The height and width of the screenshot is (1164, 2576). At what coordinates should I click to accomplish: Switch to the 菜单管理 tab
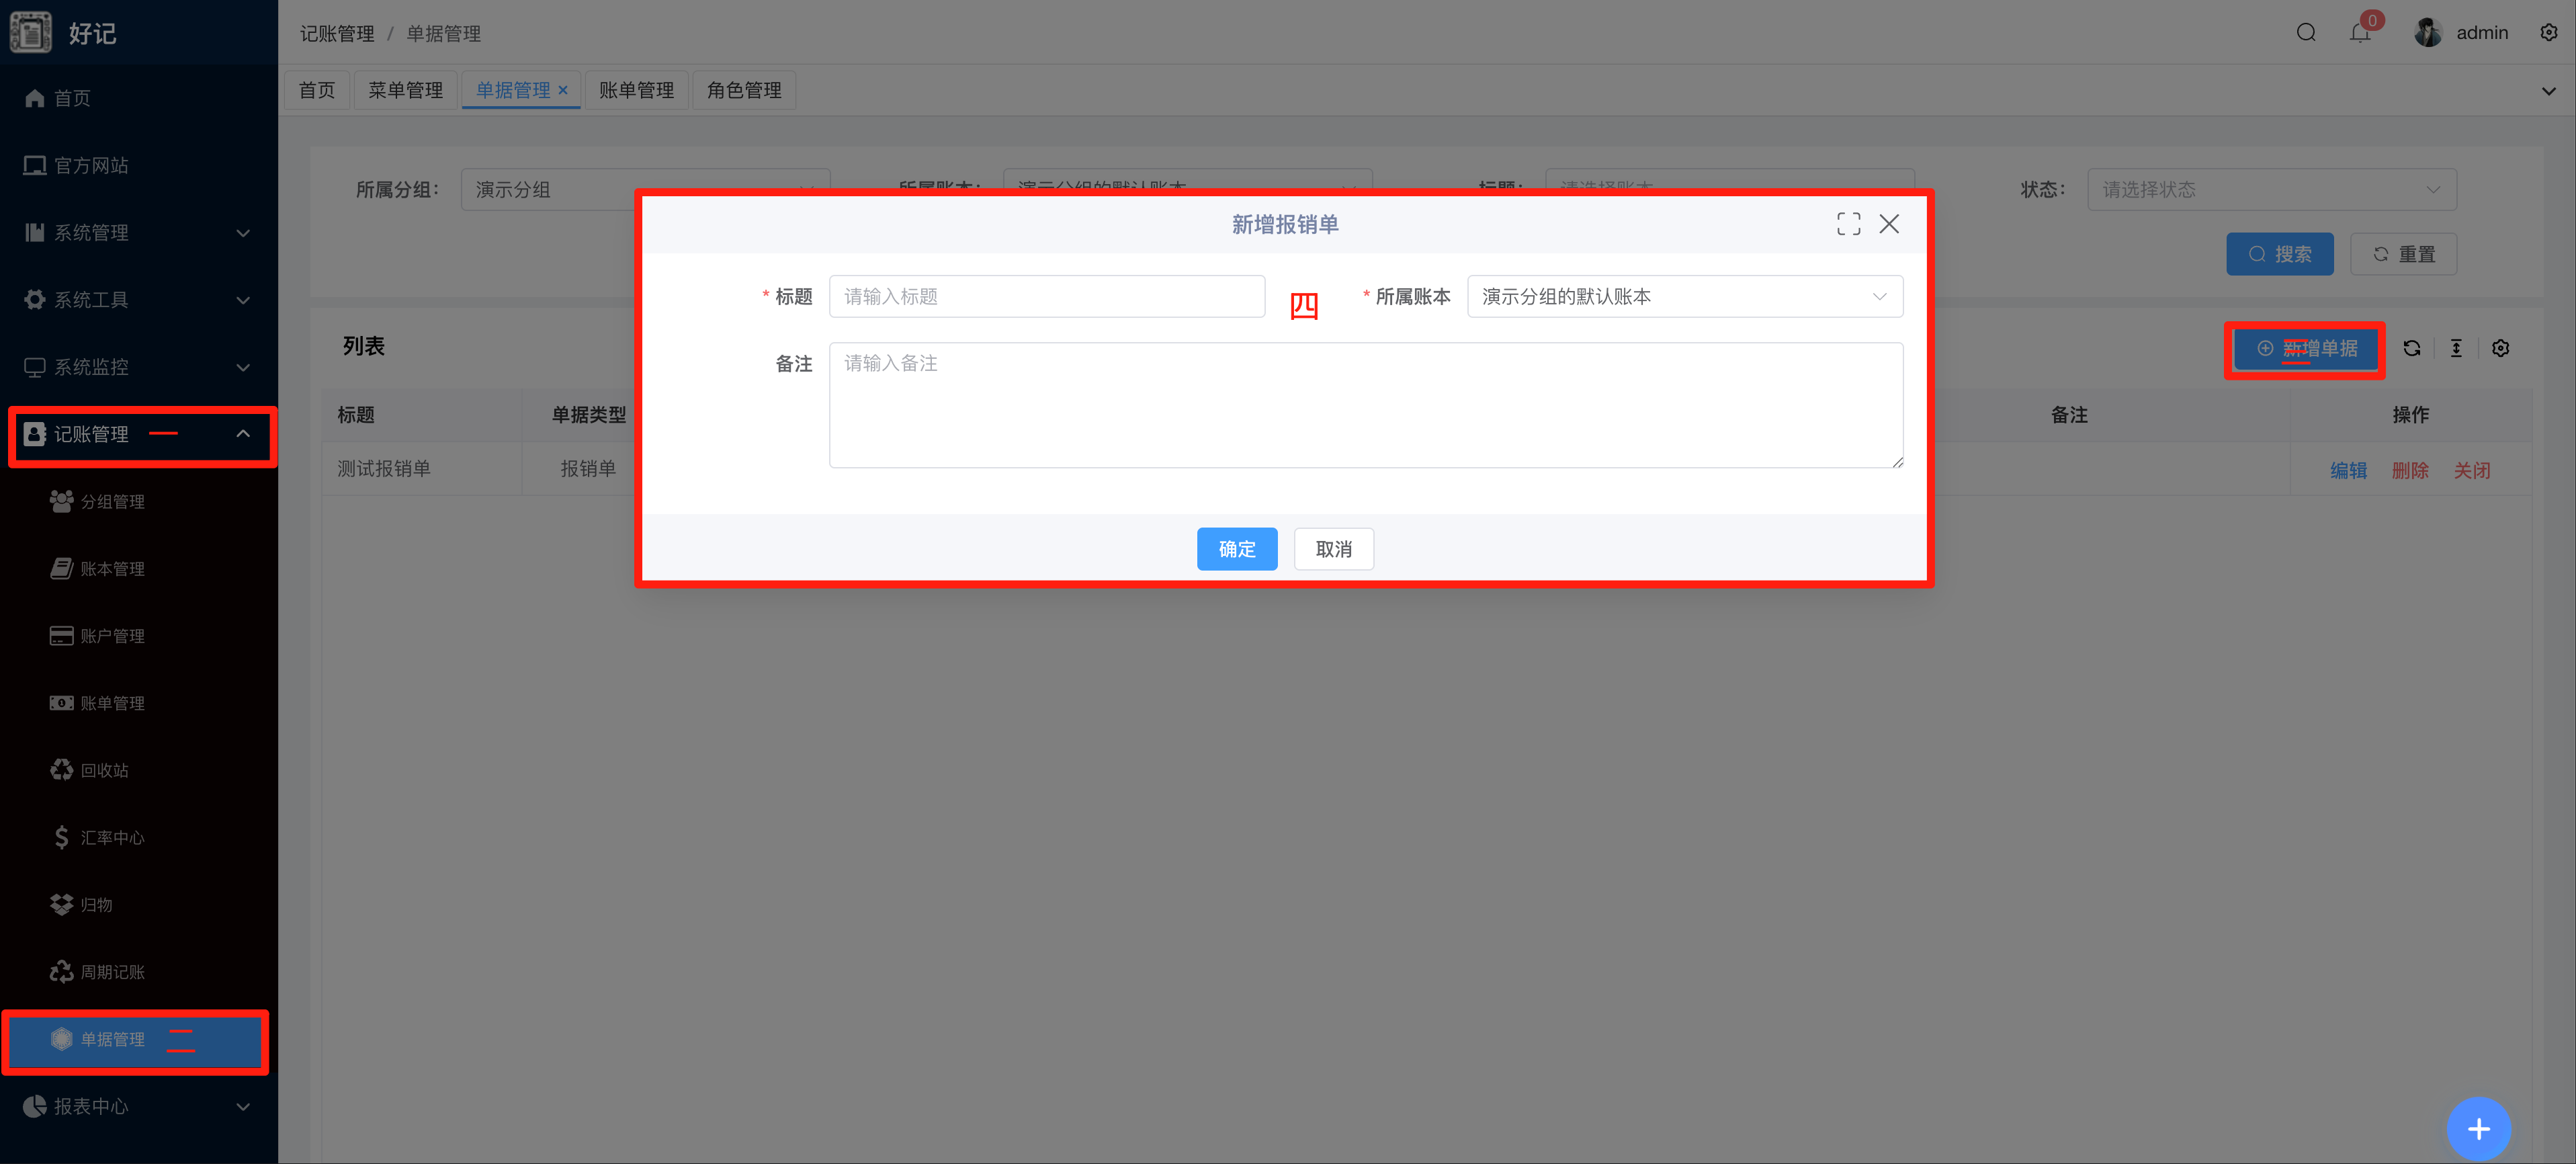coord(405,90)
